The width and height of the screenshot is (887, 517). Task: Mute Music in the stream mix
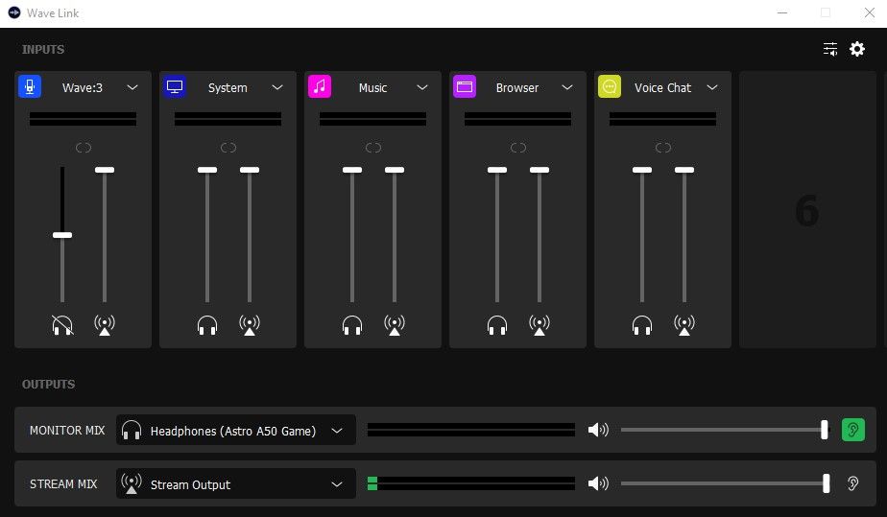(x=395, y=325)
